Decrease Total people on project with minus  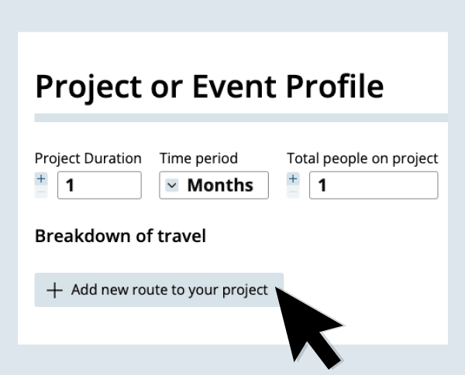293,192
